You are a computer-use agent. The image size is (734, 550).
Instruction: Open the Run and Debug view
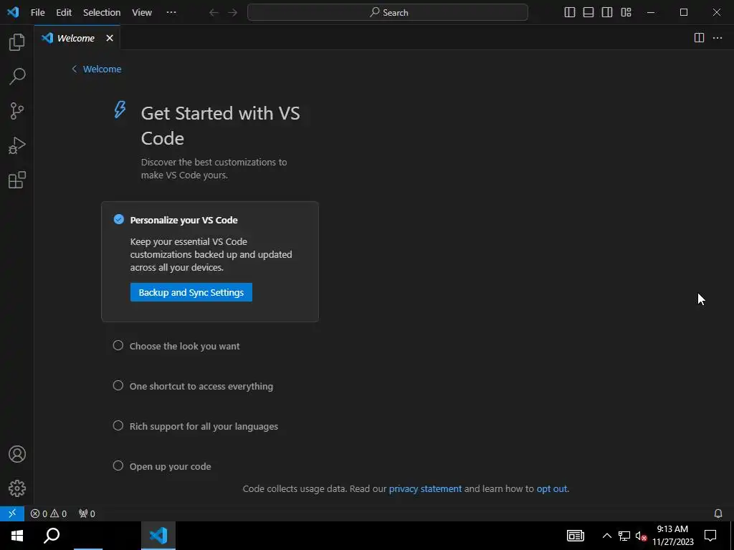click(x=17, y=145)
